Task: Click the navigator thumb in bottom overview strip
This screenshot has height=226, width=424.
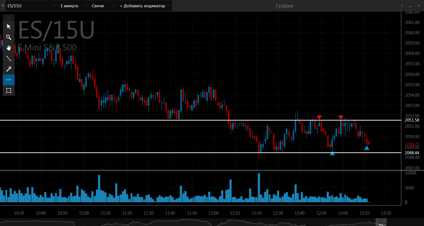Action: coord(381,222)
